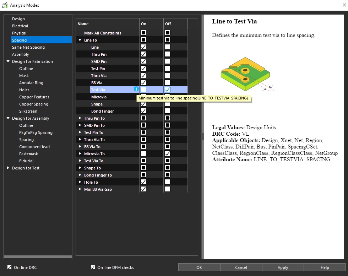Collapse the Design for Fabrication tree
Viewport: 348px width, 276px height.
point(8,61)
